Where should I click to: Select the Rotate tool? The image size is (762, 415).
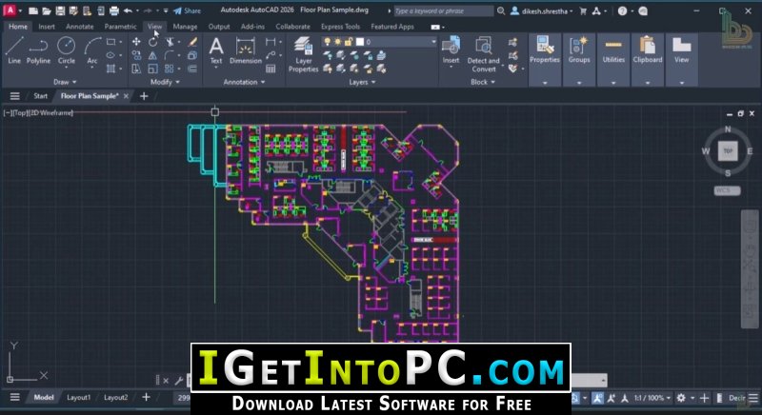[x=153, y=42]
